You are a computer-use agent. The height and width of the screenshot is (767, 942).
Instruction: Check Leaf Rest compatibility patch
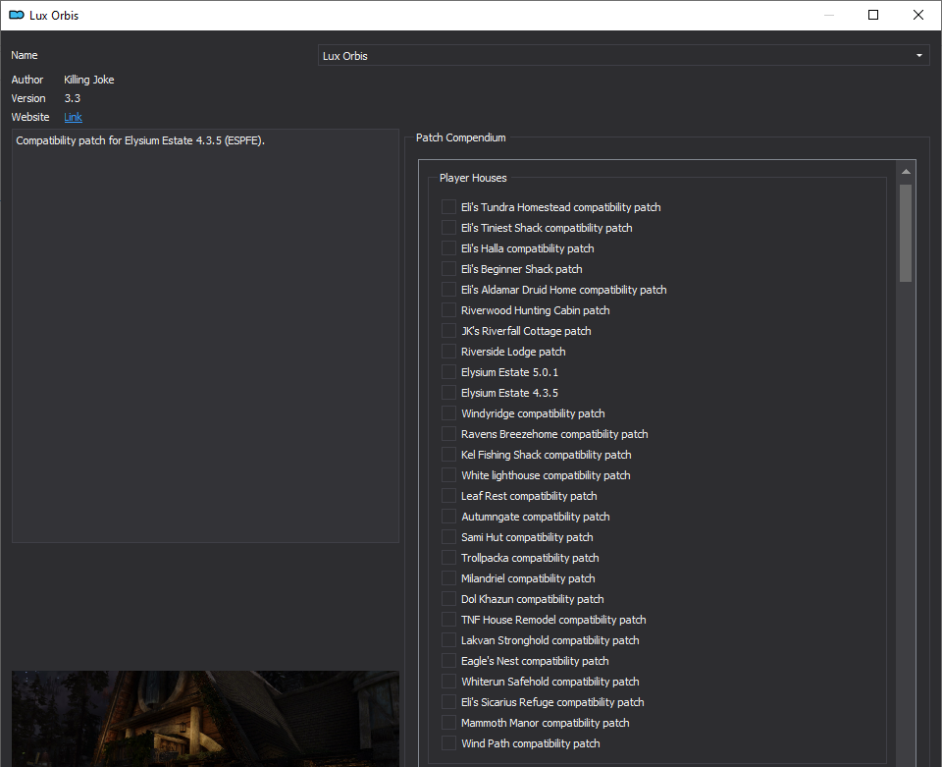pyautogui.click(x=448, y=496)
